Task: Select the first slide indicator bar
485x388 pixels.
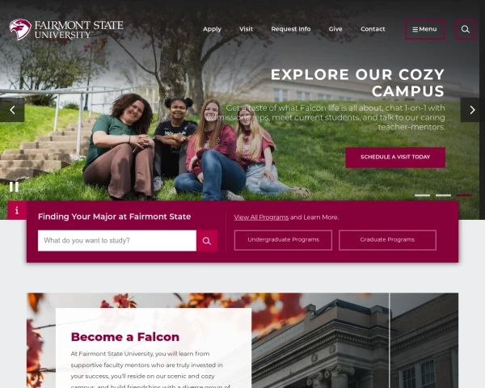Action: [422, 196]
